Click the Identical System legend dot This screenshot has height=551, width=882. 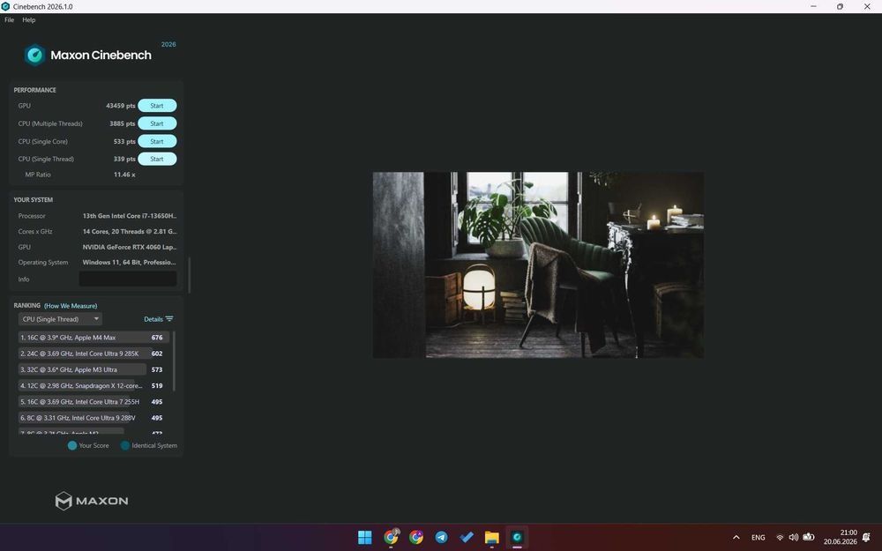point(125,445)
